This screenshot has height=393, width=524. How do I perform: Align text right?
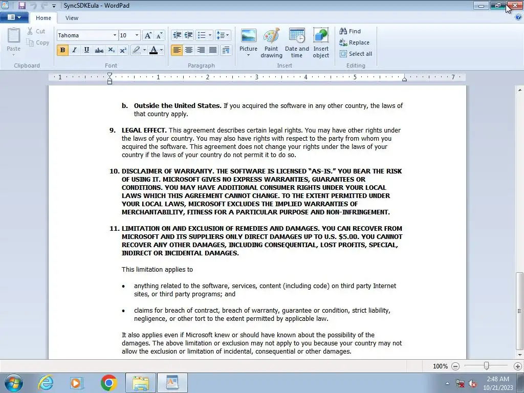click(x=201, y=50)
